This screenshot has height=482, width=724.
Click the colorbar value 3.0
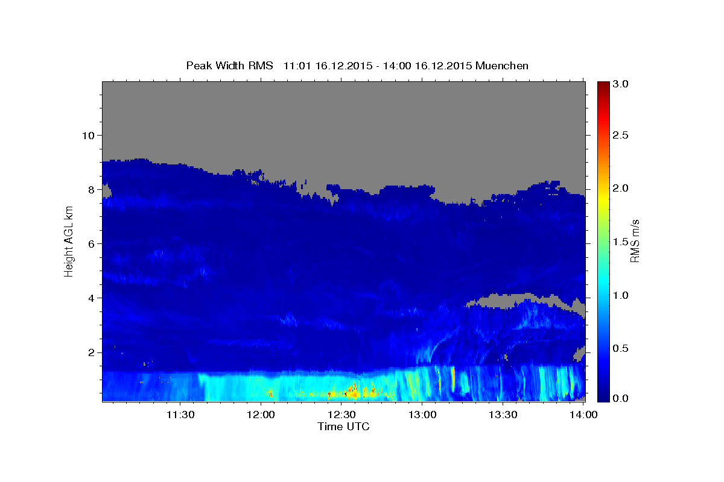tap(621, 84)
